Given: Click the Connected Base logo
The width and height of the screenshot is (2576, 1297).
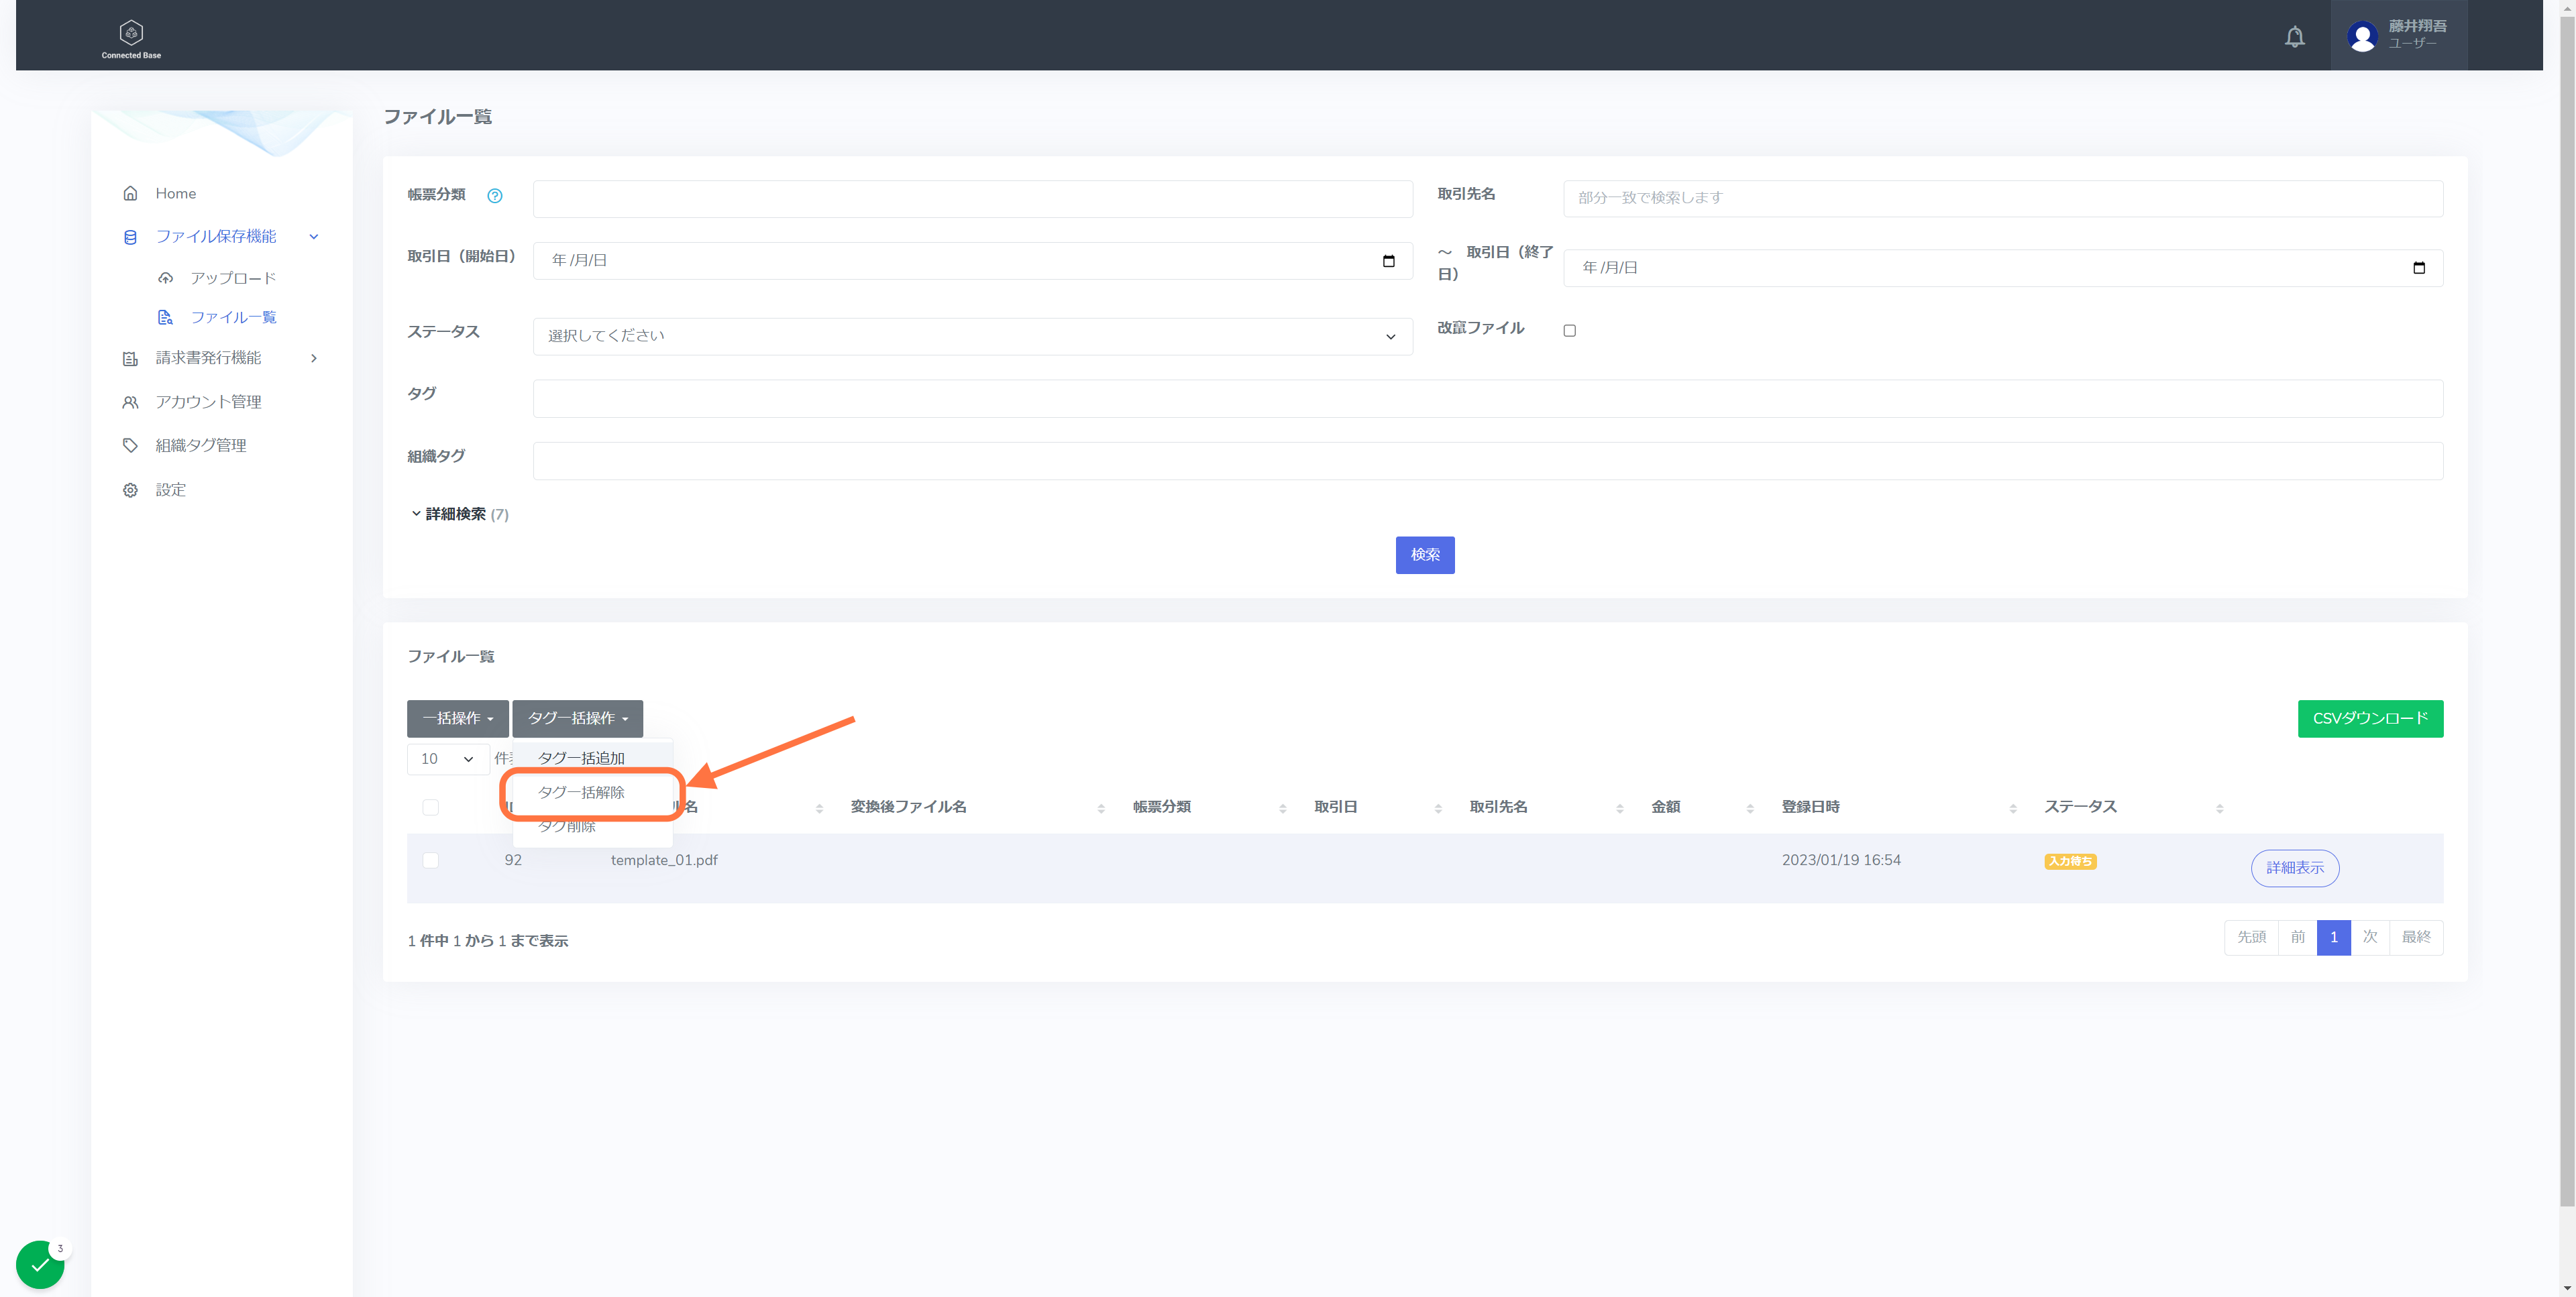Looking at the screenshot, I should click(x=131, y=39).
